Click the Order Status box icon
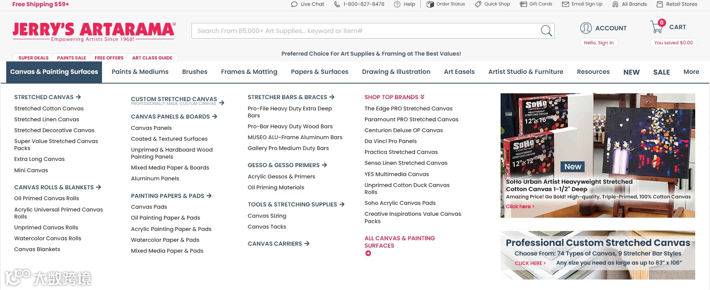Screen dimensions: 710x290 tap(430, 4)
